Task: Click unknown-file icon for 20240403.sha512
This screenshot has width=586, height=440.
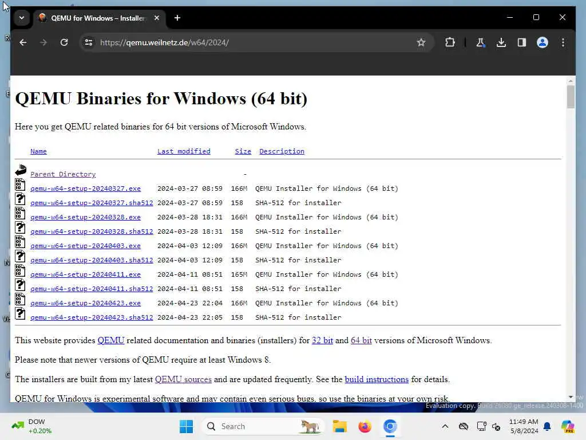Action: pos(20,256)
